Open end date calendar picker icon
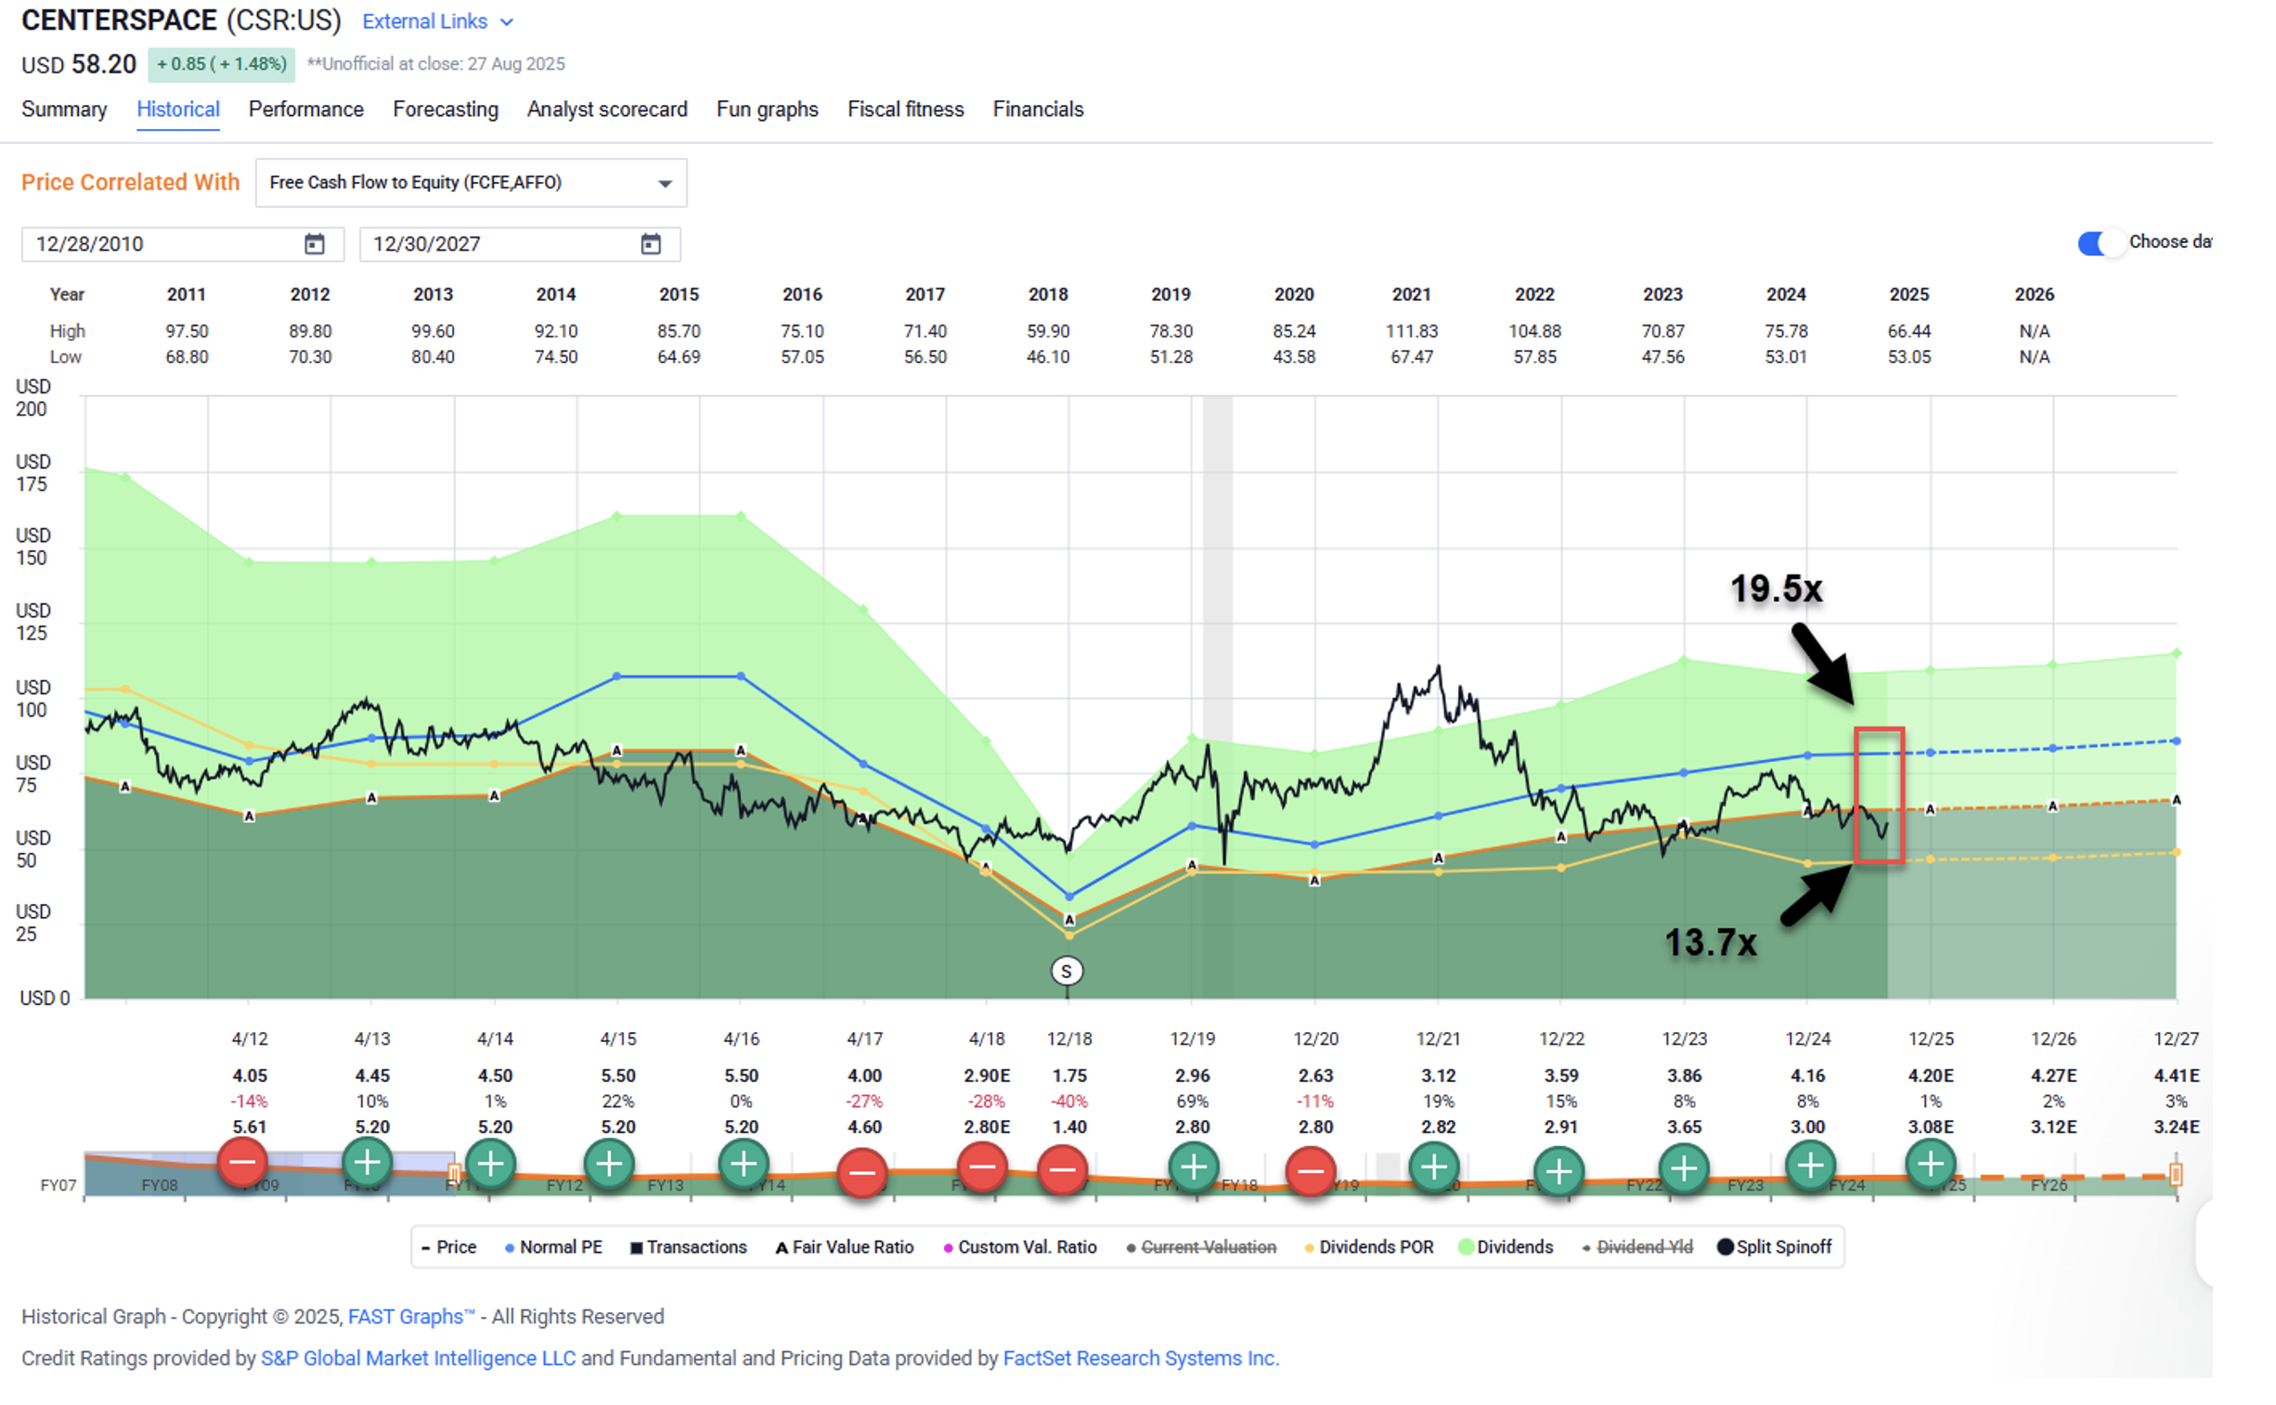 point(651,244)
